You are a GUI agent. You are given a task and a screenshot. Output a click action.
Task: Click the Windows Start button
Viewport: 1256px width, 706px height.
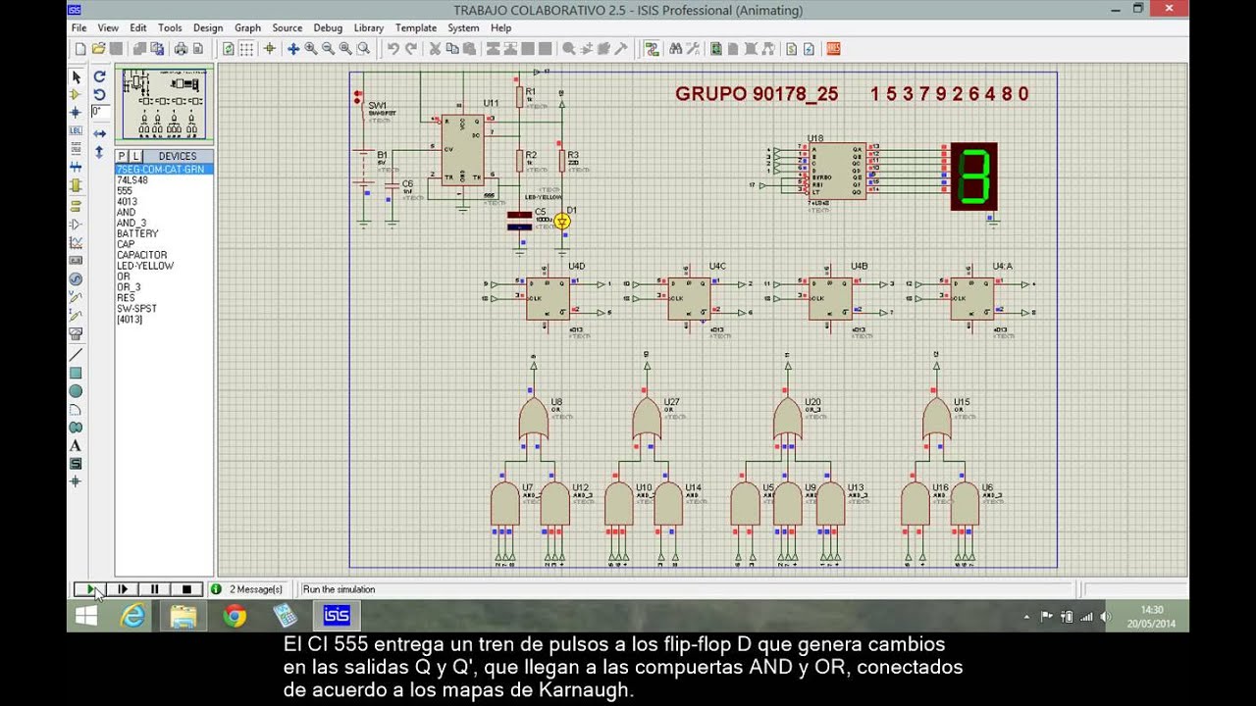click(x=86, y=616)
